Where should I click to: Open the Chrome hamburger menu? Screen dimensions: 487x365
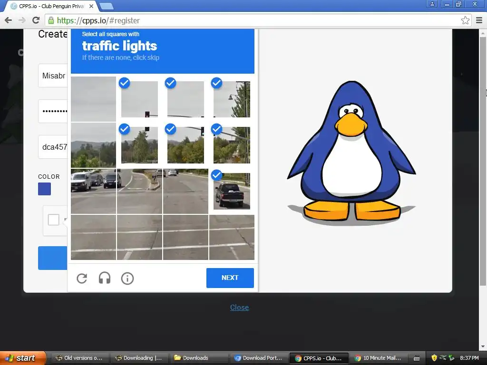pyautogui.click(x=479, y=20)
